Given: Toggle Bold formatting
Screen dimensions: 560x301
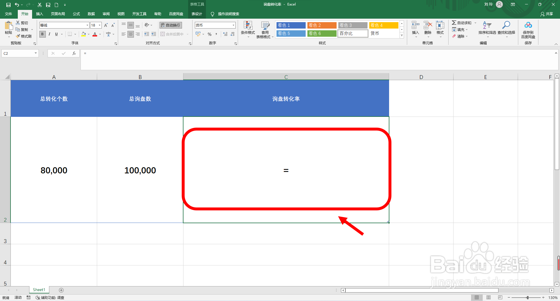Looking at the screenshot, I should click(42, 34).
